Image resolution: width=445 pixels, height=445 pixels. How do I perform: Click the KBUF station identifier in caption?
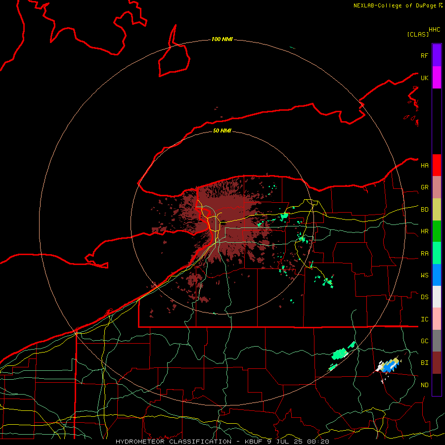pyautogui.click(x=254, y=442)
